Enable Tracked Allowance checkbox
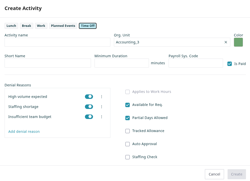 coord(128,131)
